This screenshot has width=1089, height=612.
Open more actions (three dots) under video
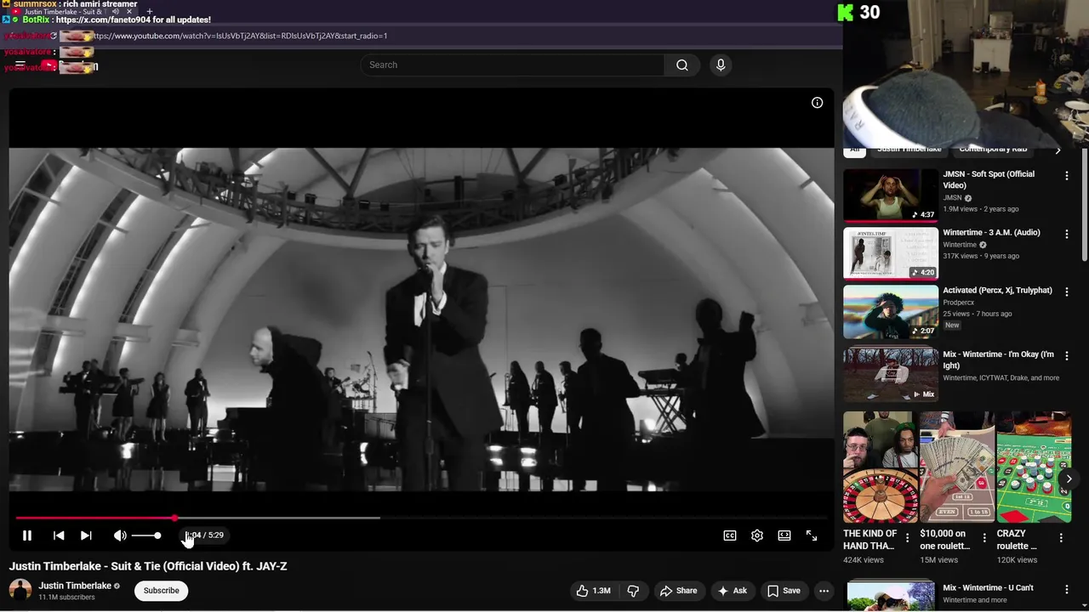pos(824,591)
